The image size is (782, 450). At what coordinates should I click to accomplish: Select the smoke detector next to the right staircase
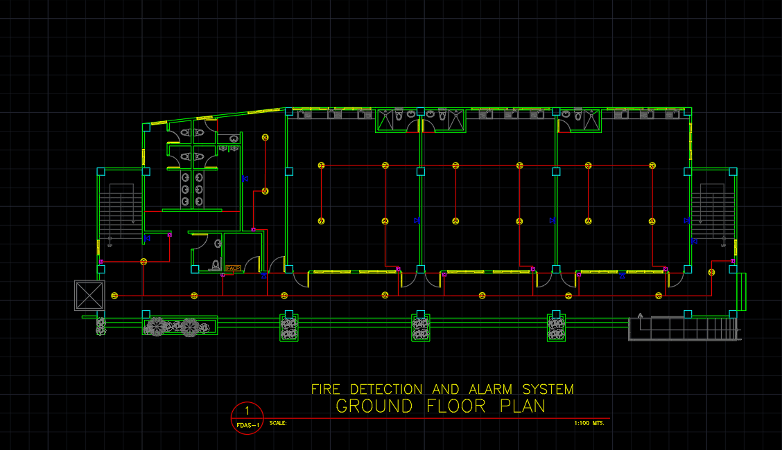(712, 272)
